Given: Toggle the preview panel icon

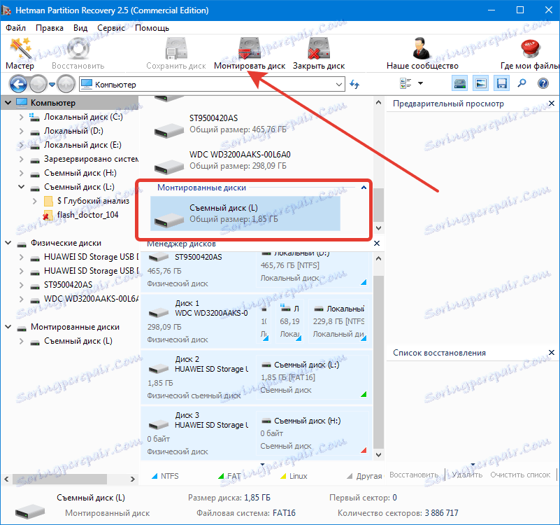Looking at the screenshot, I should [481, 84].
